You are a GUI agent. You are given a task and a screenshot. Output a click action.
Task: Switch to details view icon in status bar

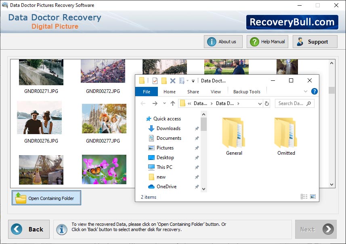(x=304, y=196)
